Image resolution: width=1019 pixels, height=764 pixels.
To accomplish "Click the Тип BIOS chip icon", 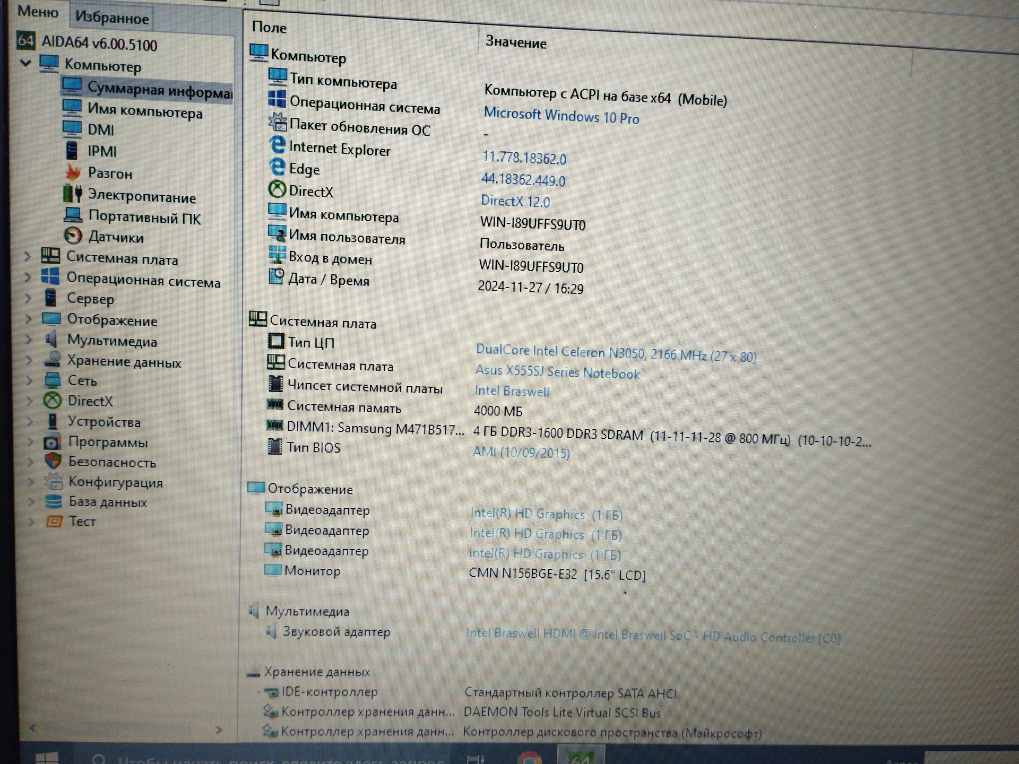I will tap(274, 446).
